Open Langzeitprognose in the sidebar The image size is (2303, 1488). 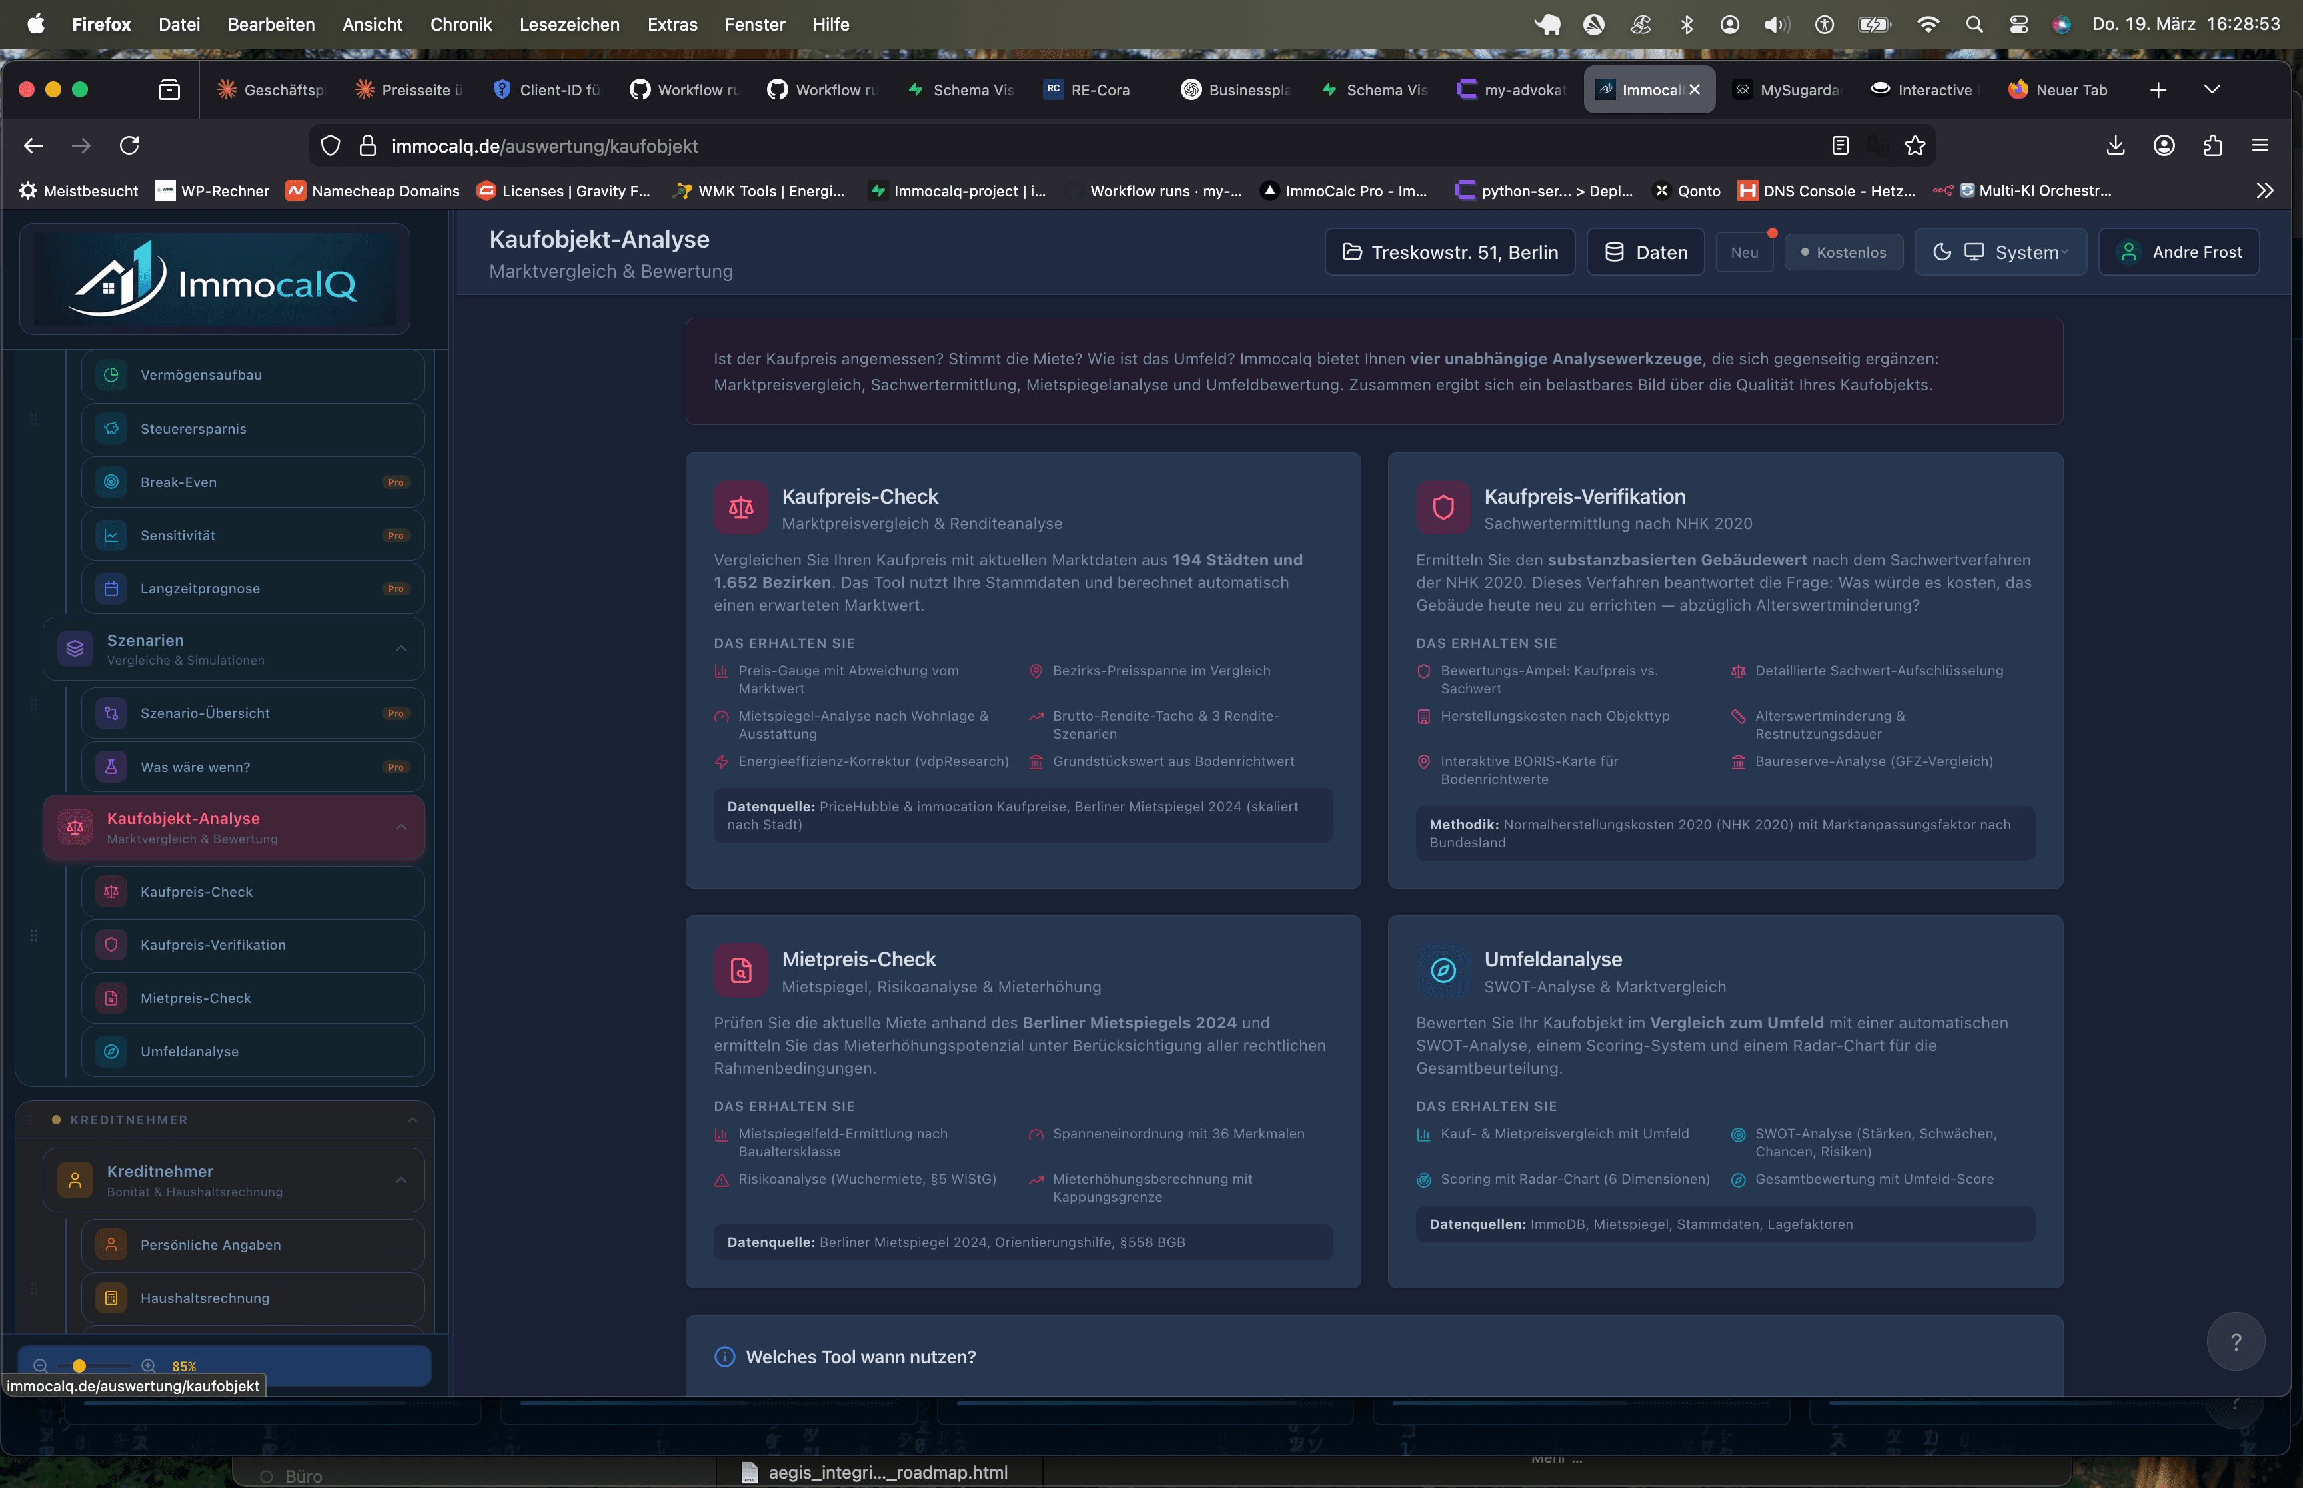click(x=253, y=588)
